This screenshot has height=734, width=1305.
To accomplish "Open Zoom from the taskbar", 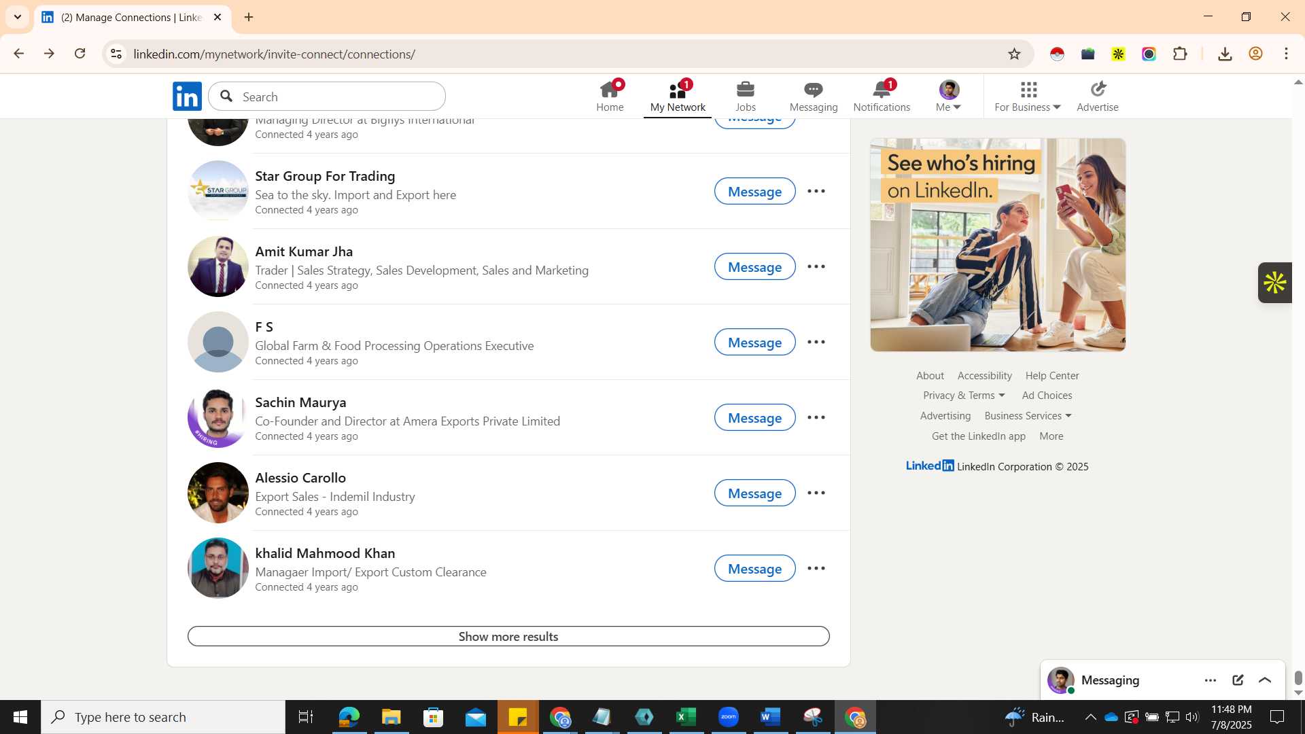I will (729, 717).
